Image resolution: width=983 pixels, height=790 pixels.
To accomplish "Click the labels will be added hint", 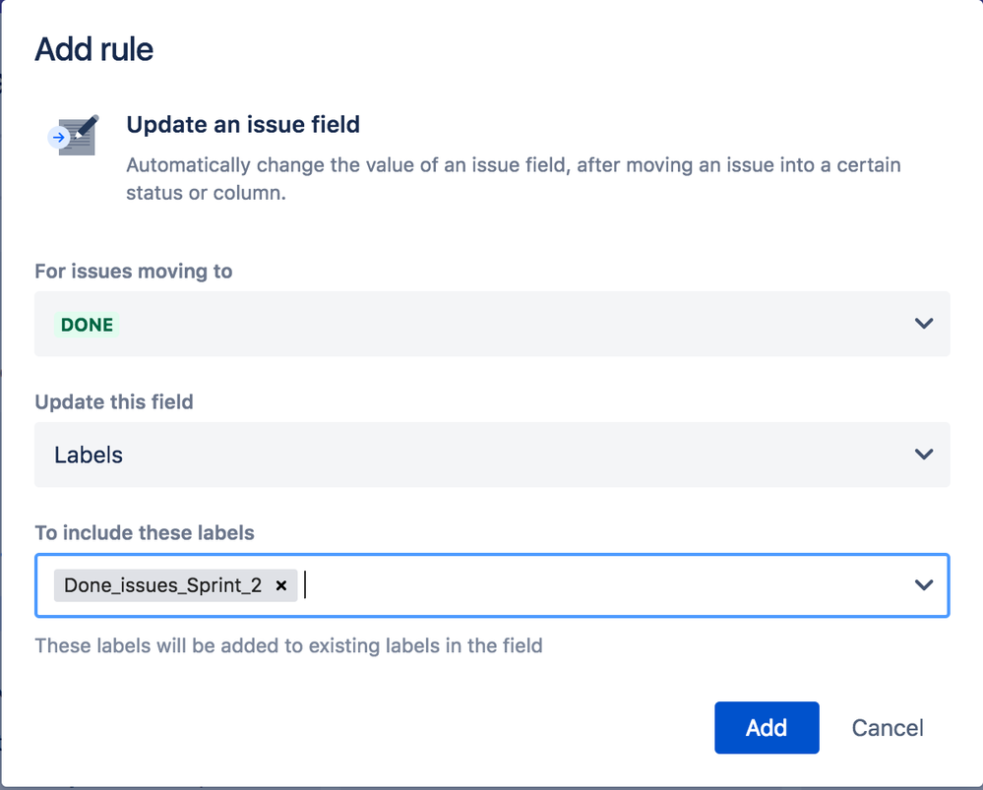I will [x=288, y=645].
